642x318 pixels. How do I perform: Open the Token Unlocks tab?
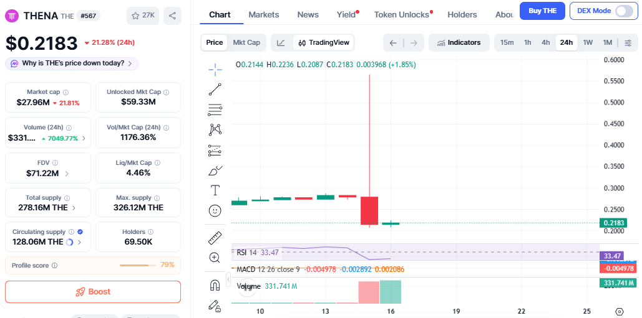click(x=402, y=15)
